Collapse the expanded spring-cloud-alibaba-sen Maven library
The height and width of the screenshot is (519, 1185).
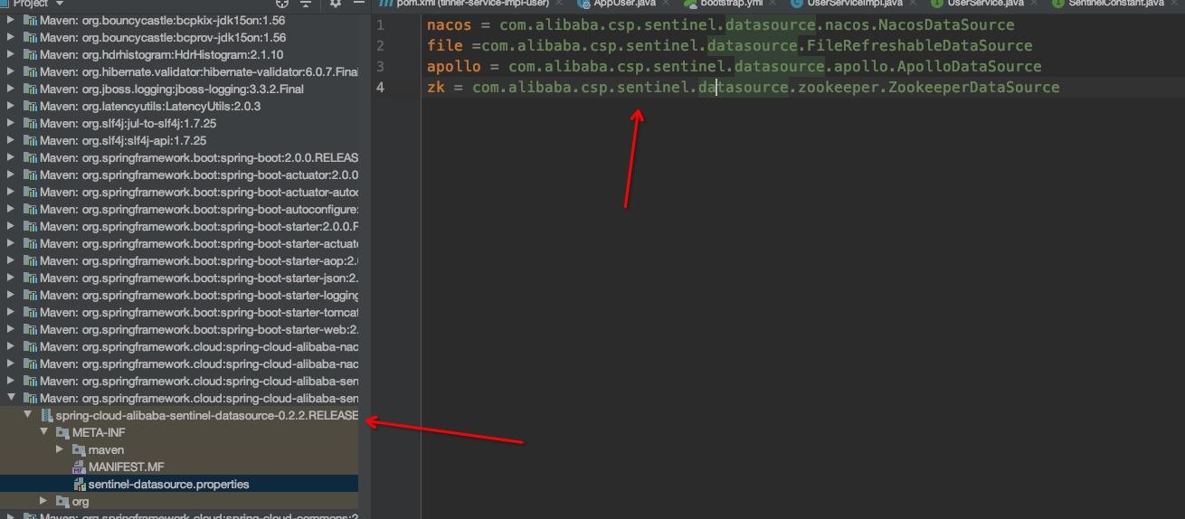coord(11,399)
